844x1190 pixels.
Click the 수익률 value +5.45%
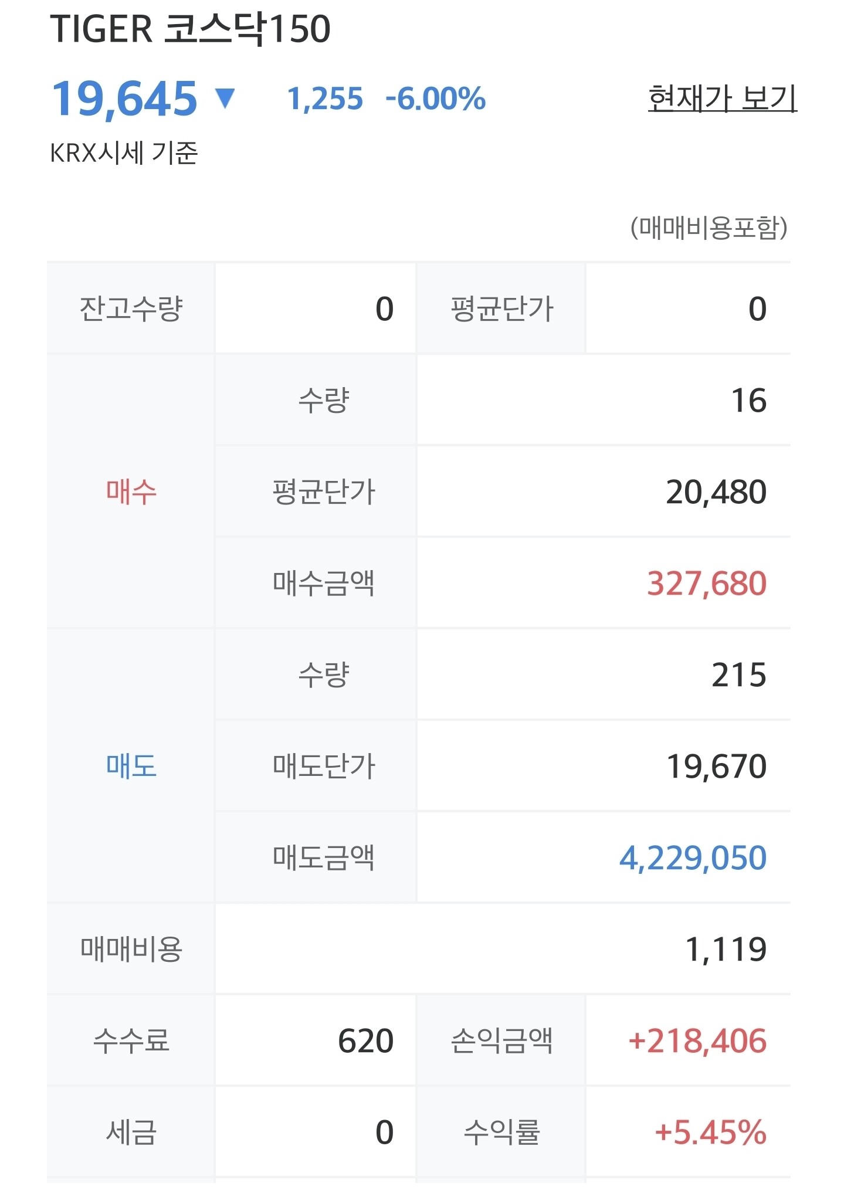click(711, 1132)
